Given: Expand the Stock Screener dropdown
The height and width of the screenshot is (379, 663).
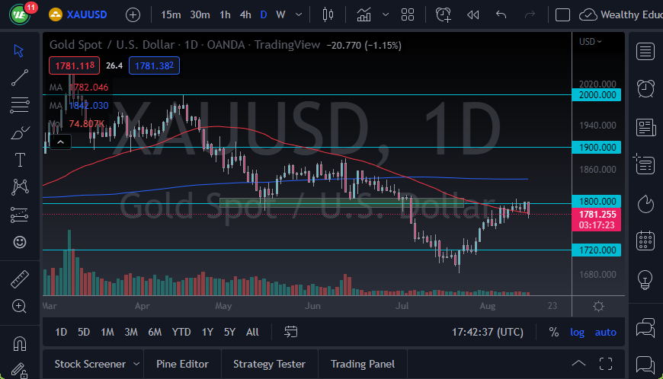Looking at the screenshot, I should tap(136, 364).
